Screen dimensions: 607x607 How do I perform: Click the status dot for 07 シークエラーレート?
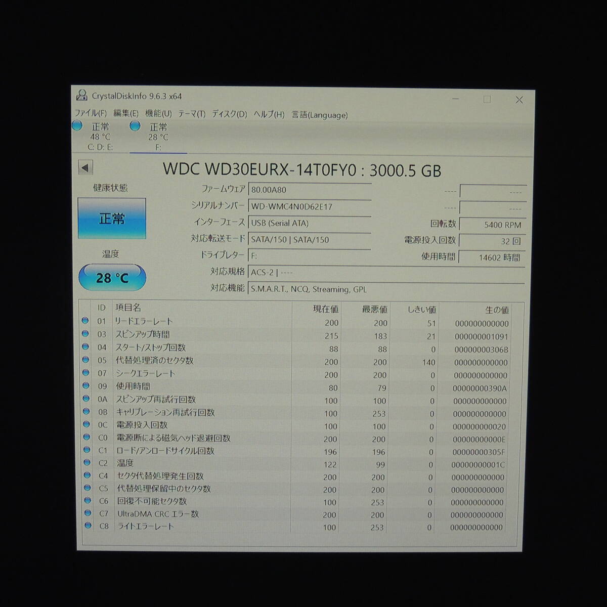coord(86,372)
